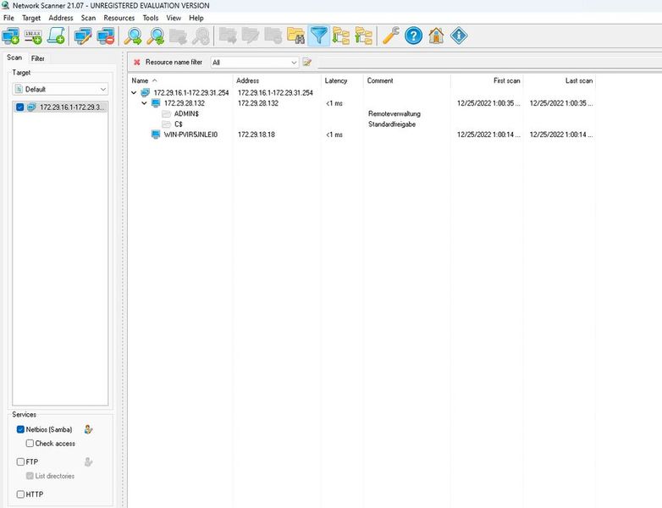This screenshot has height=508, width=662.
Task: Click the expand tree folders icon
Action: 341,36
